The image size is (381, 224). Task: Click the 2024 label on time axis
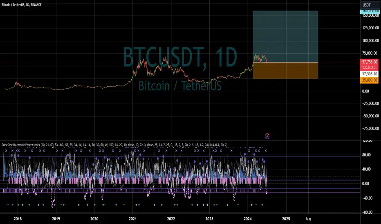[x=248, y=219]
